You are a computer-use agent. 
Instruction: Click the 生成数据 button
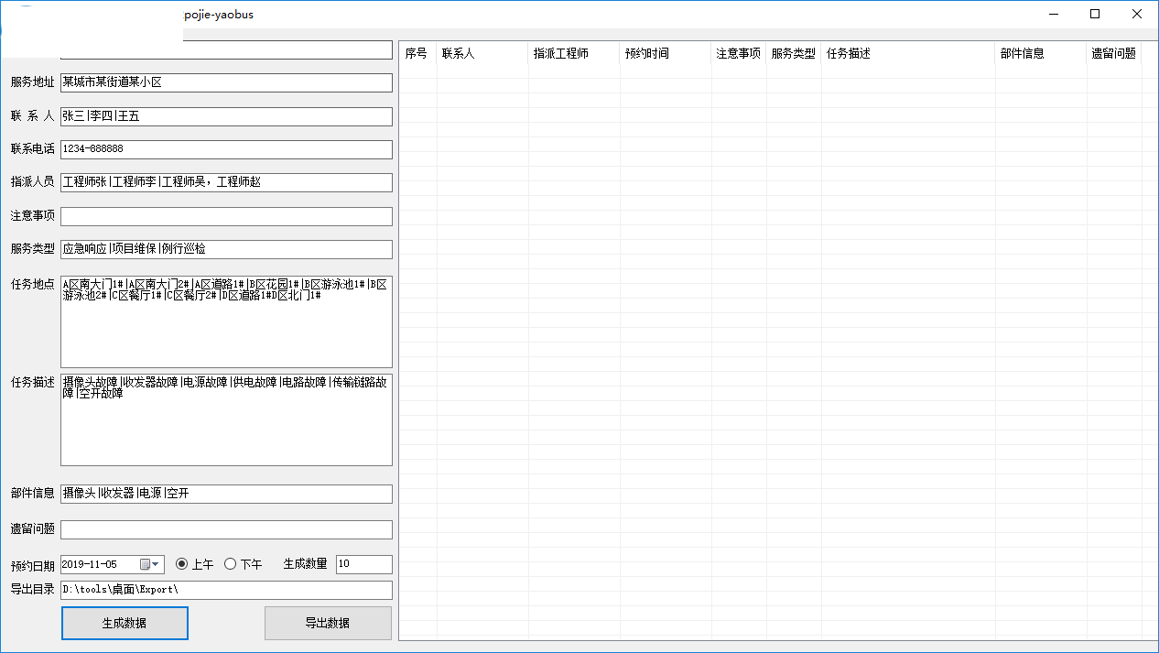(125, 623)
